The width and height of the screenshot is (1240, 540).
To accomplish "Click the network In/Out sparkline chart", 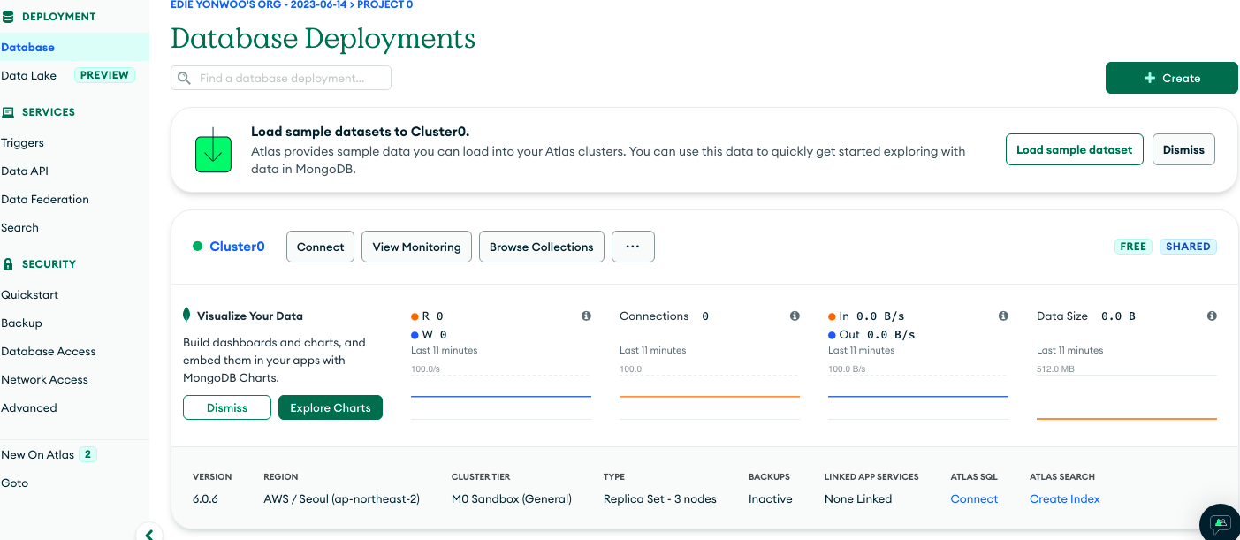I will pyautogui.click(x=918, y=396).
